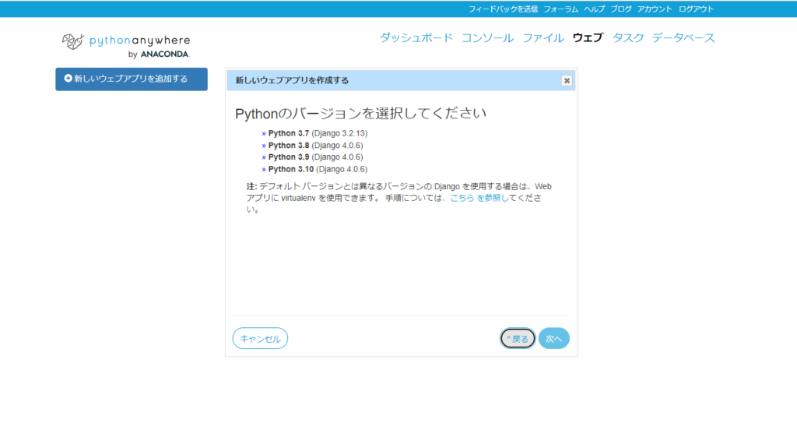
Task: Go back with the 戻る button
Action: [518, 339]
